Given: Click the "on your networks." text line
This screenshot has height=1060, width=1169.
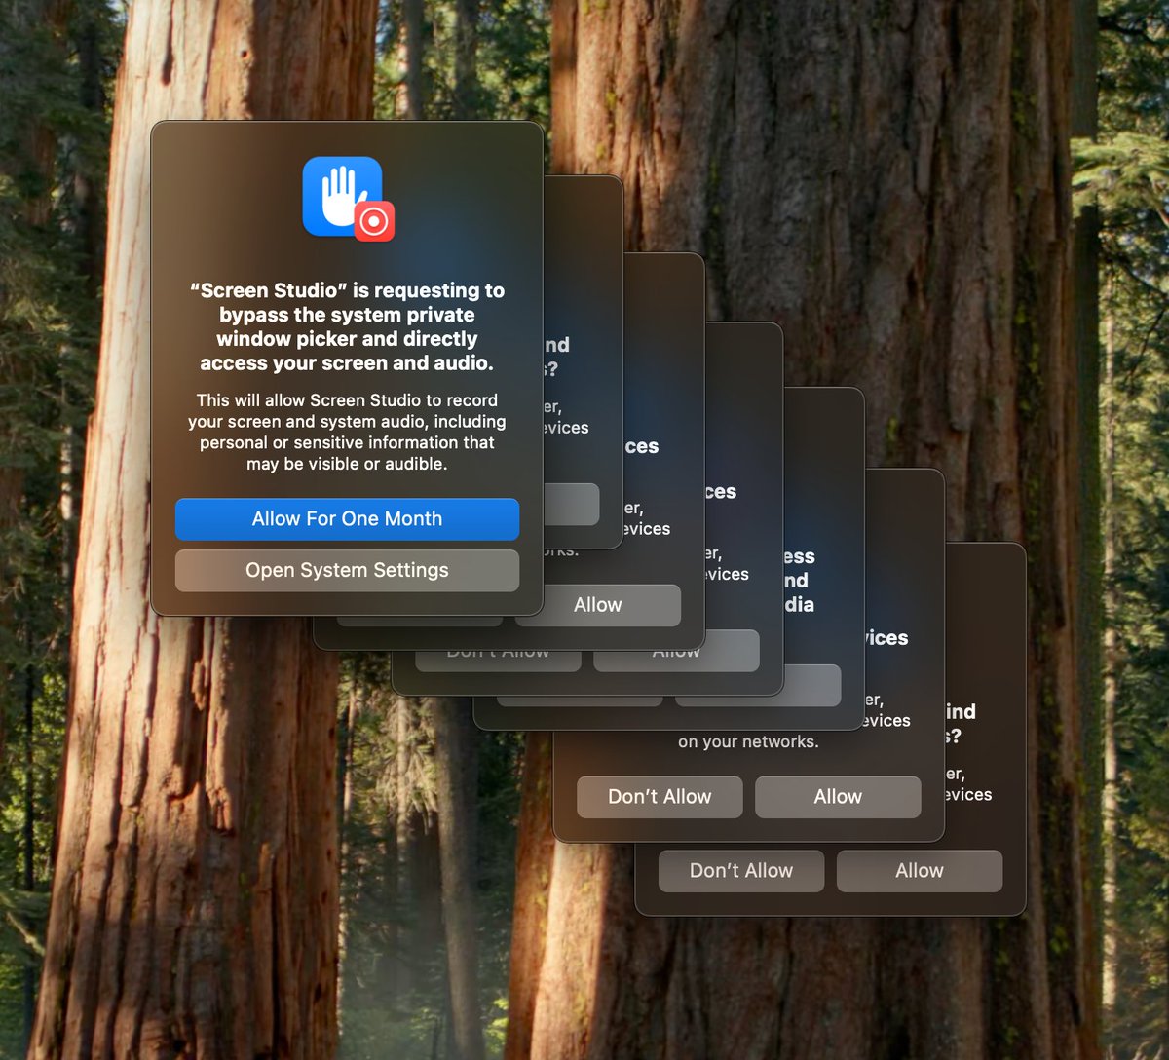Looking at the screenshot, I should click(x=748, y=742).
